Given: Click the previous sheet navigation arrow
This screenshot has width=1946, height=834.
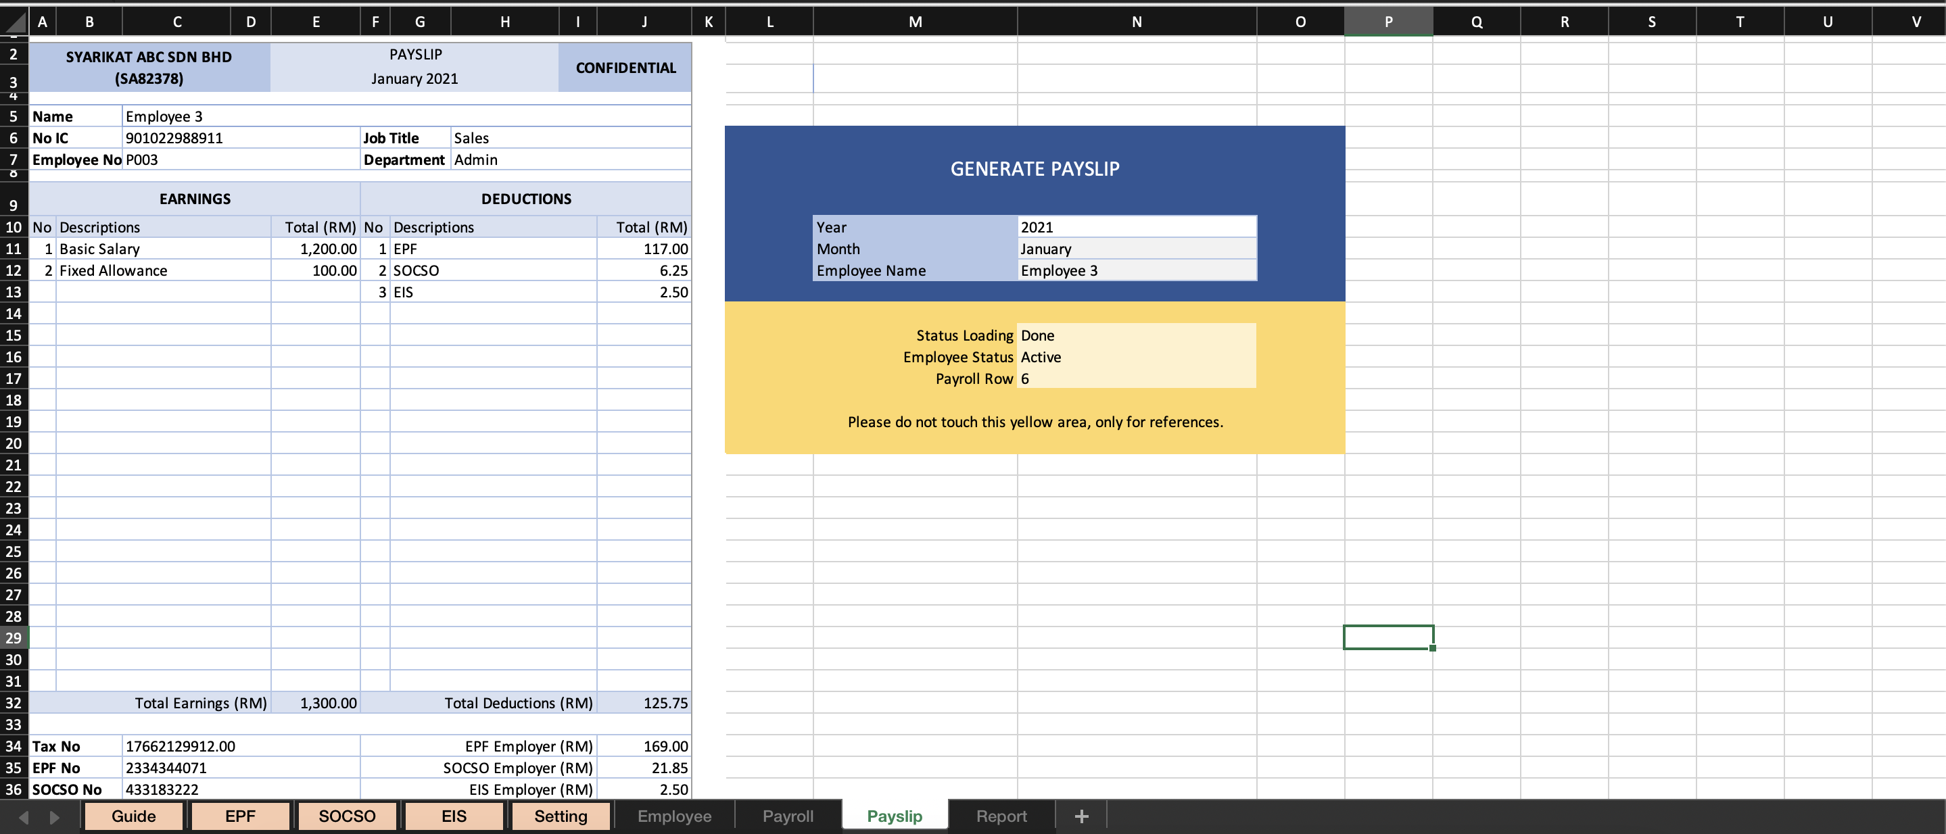Looking at the screenshot, I should (24, 816).
